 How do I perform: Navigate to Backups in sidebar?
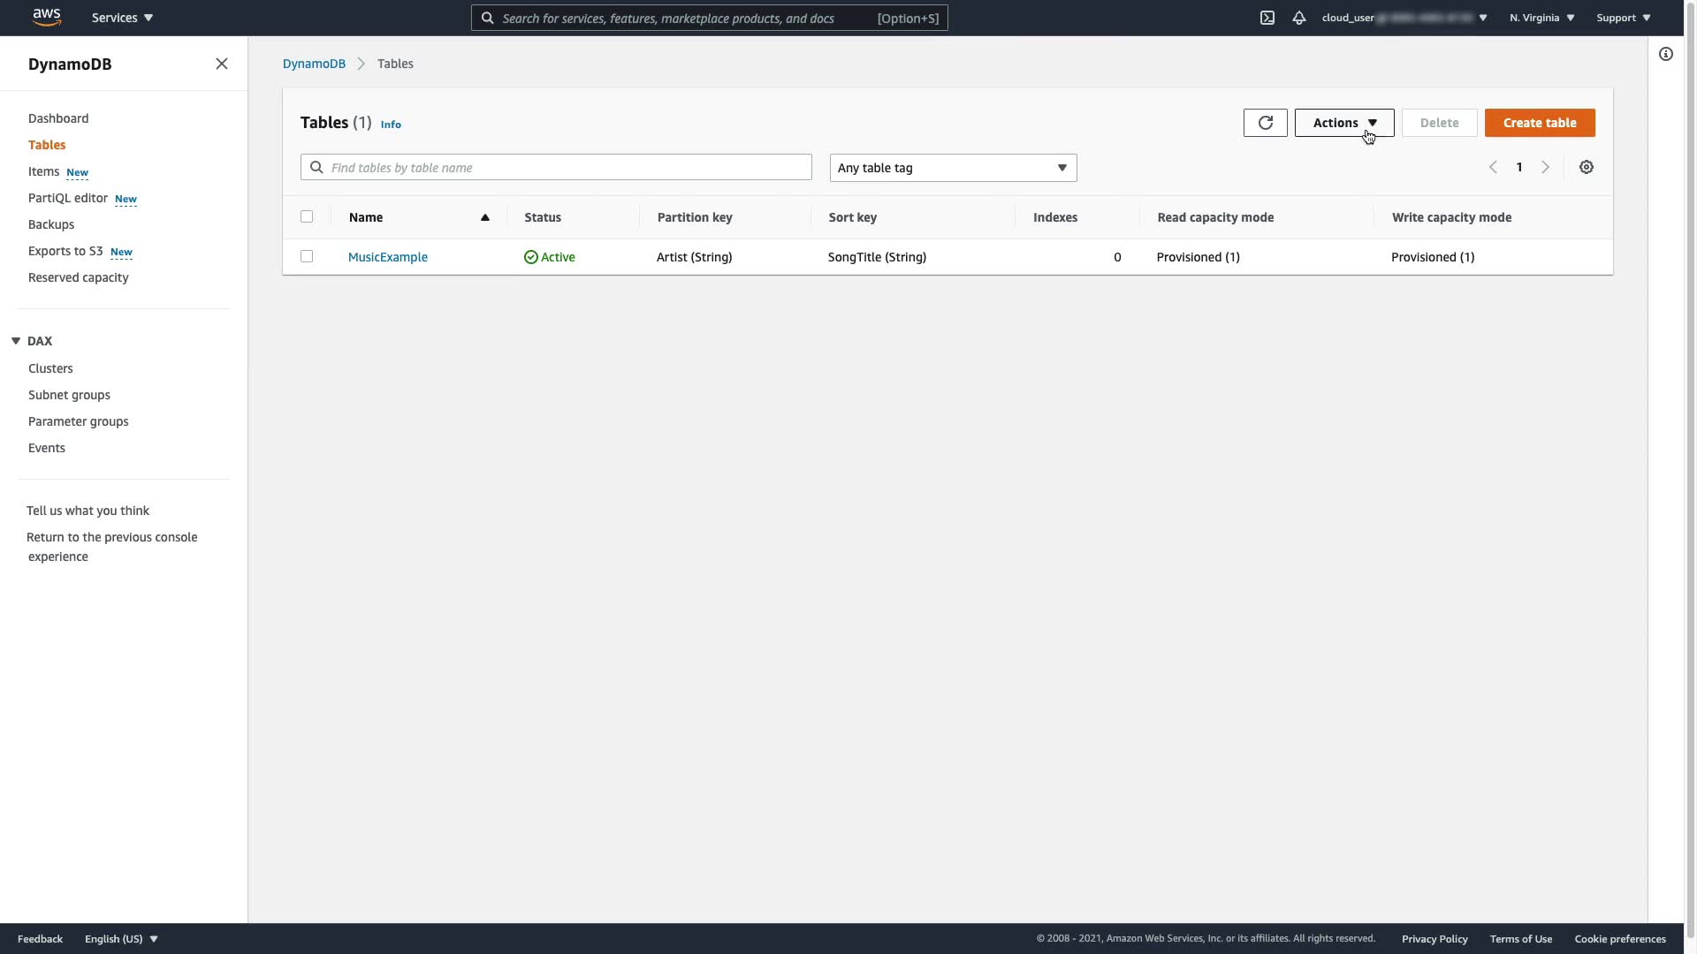coord(51,224)
